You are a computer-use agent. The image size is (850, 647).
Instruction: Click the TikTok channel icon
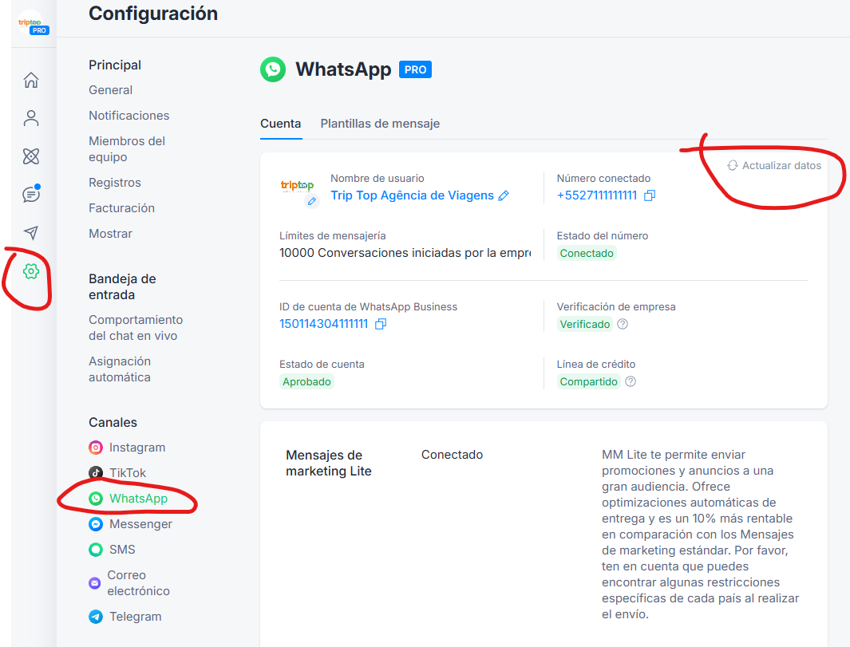coord(96,473)
